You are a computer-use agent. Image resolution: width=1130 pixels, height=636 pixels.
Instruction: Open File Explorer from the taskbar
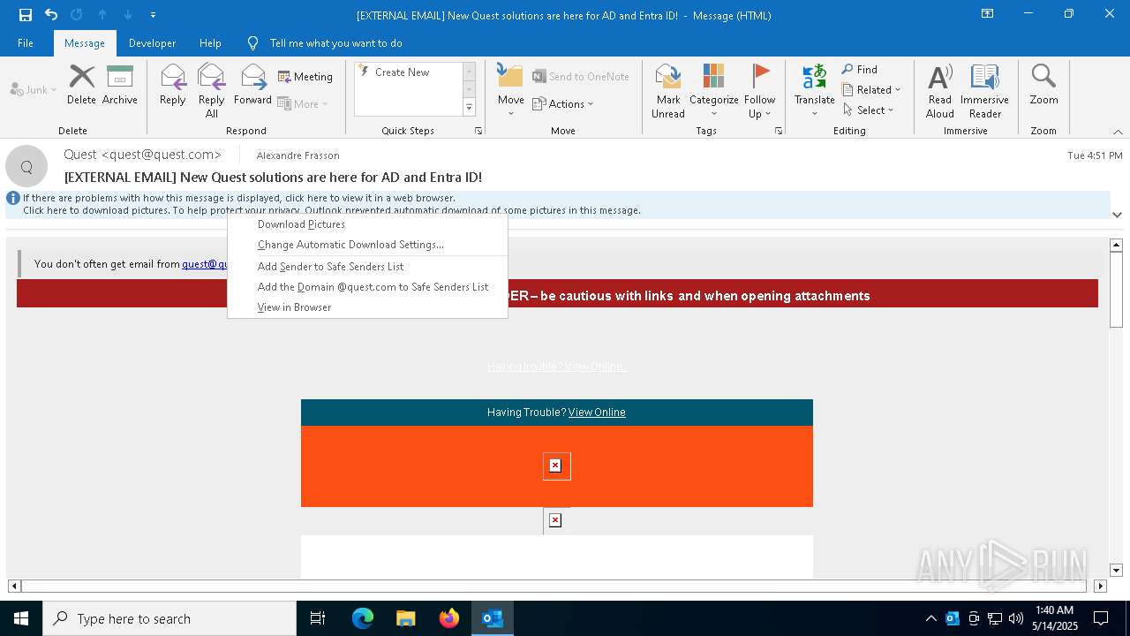point(405,618)
